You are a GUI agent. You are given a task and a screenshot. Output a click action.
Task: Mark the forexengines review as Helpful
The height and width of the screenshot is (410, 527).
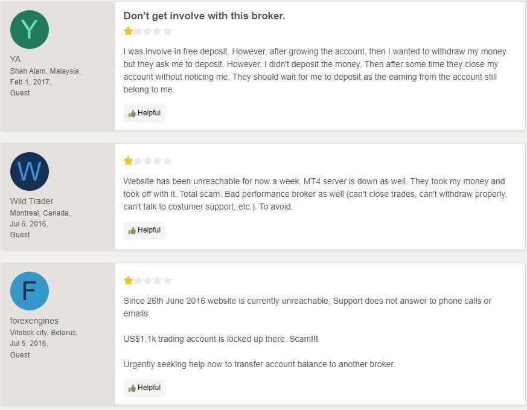(144, 388)
